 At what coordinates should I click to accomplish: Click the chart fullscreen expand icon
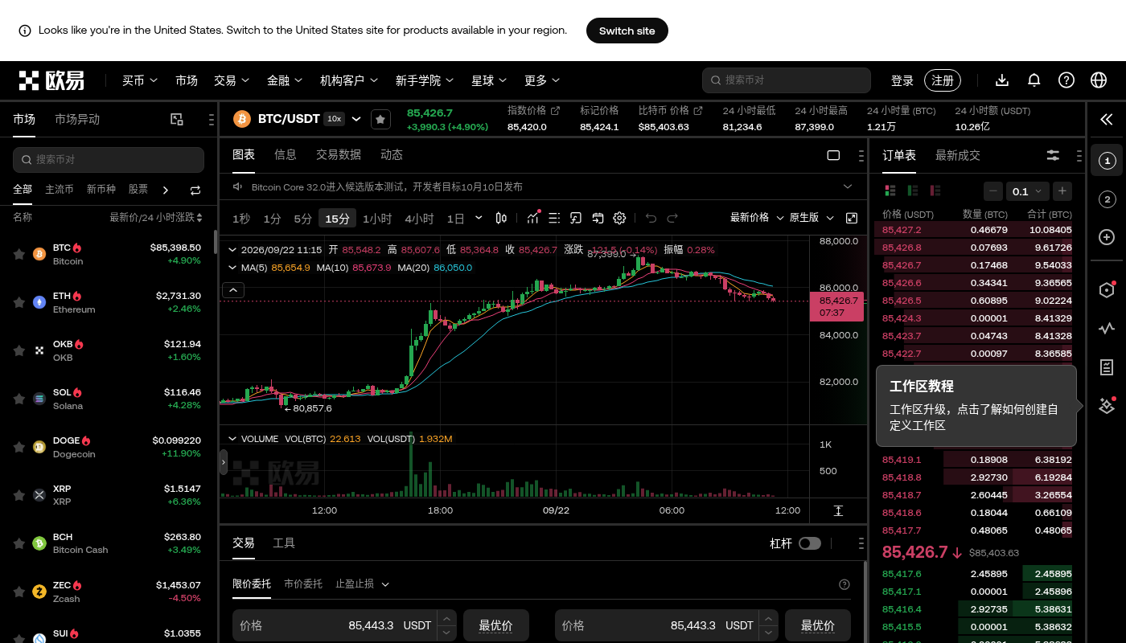click(x=852, y=218)
